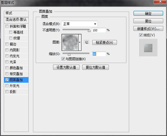167x136 pixels.
Task: Open 光泽 settings label
Action: point(13,62)
